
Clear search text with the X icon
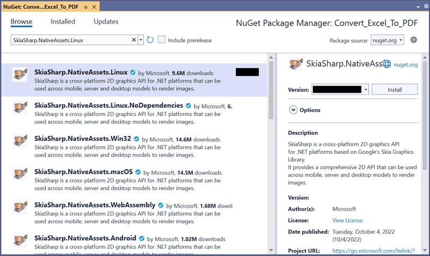(134, 40)
